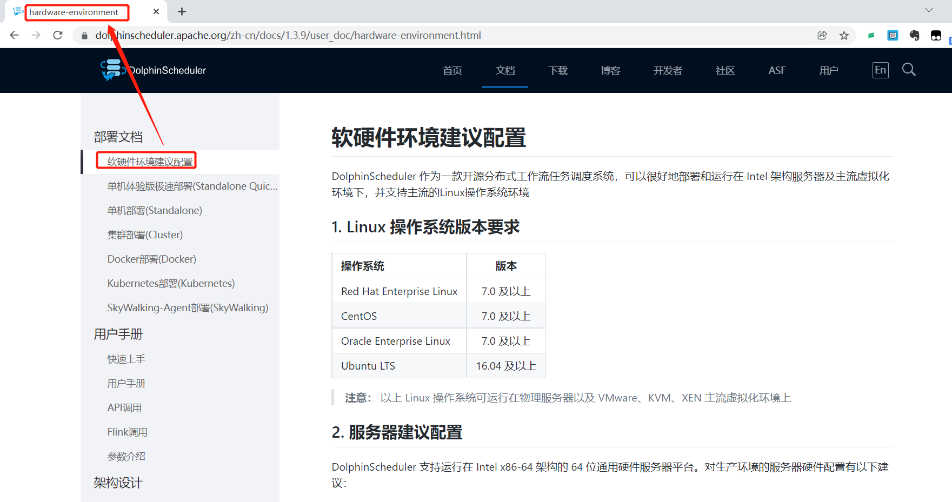Click the 架构设计 sidebar section heading
Screen dimensions: 952x502
[x=118, y=483]
